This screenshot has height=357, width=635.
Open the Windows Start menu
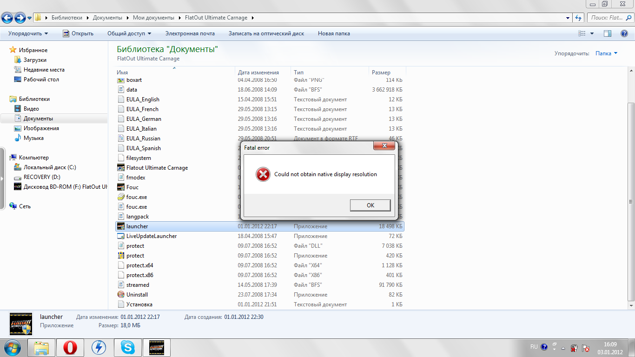[12, 348]
